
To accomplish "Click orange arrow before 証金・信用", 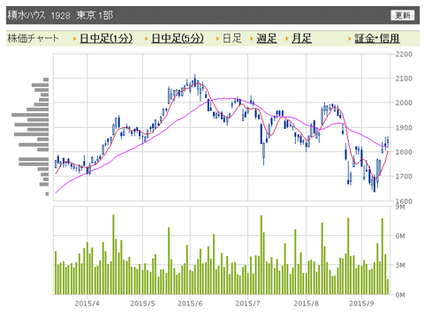I will click(x=350, y=39).
